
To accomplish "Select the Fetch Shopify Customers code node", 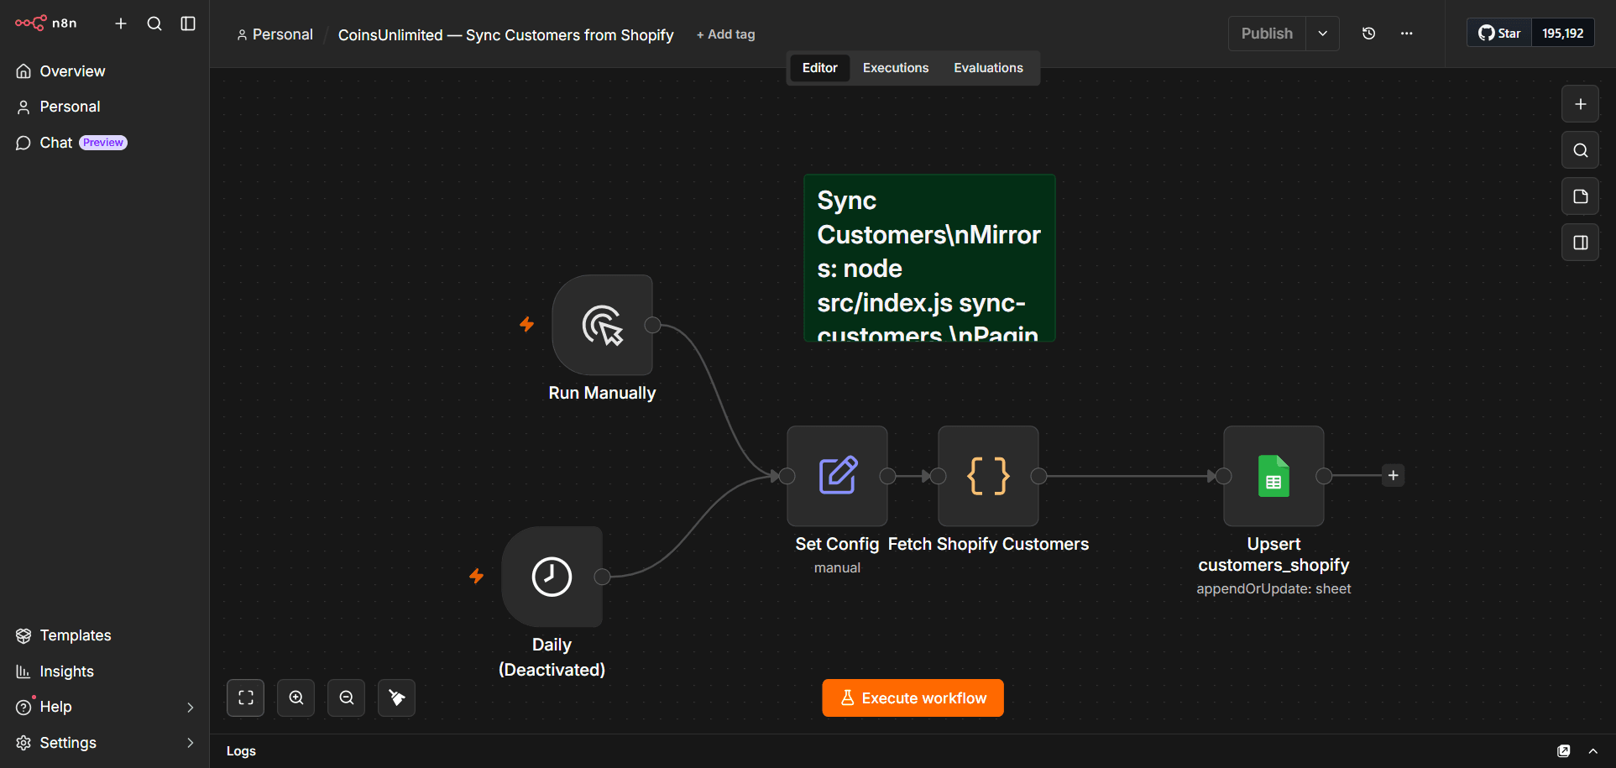I will click(x=988, y=476).
